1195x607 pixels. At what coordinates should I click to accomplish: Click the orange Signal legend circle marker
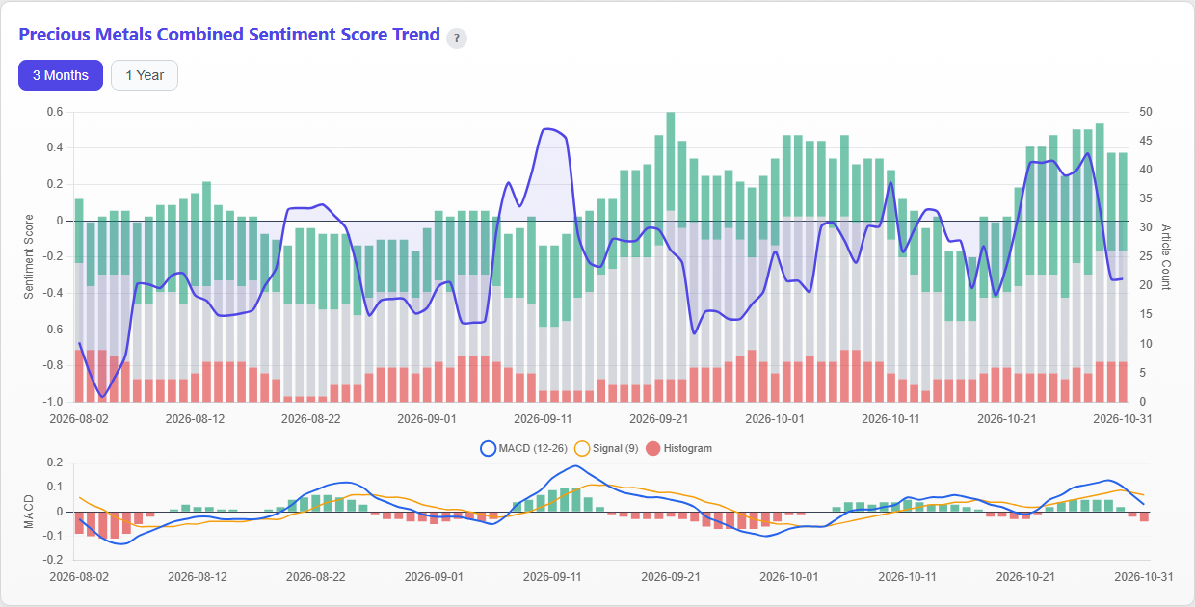581,448
